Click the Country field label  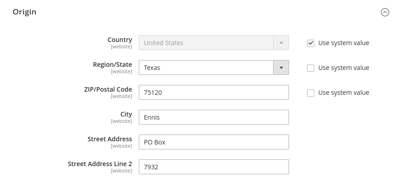120,40
